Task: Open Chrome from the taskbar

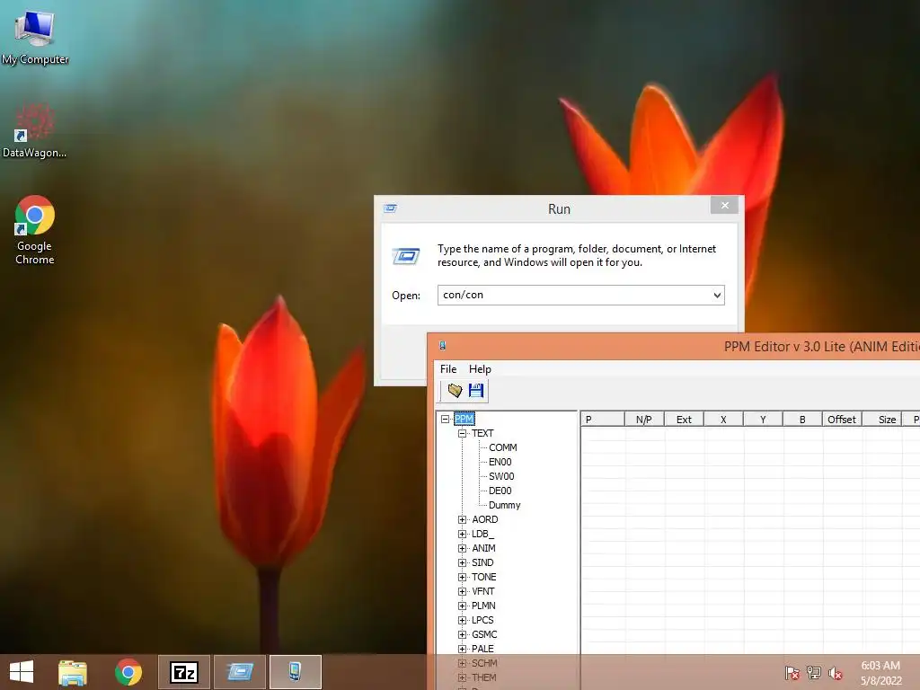Action: (128, 672)
